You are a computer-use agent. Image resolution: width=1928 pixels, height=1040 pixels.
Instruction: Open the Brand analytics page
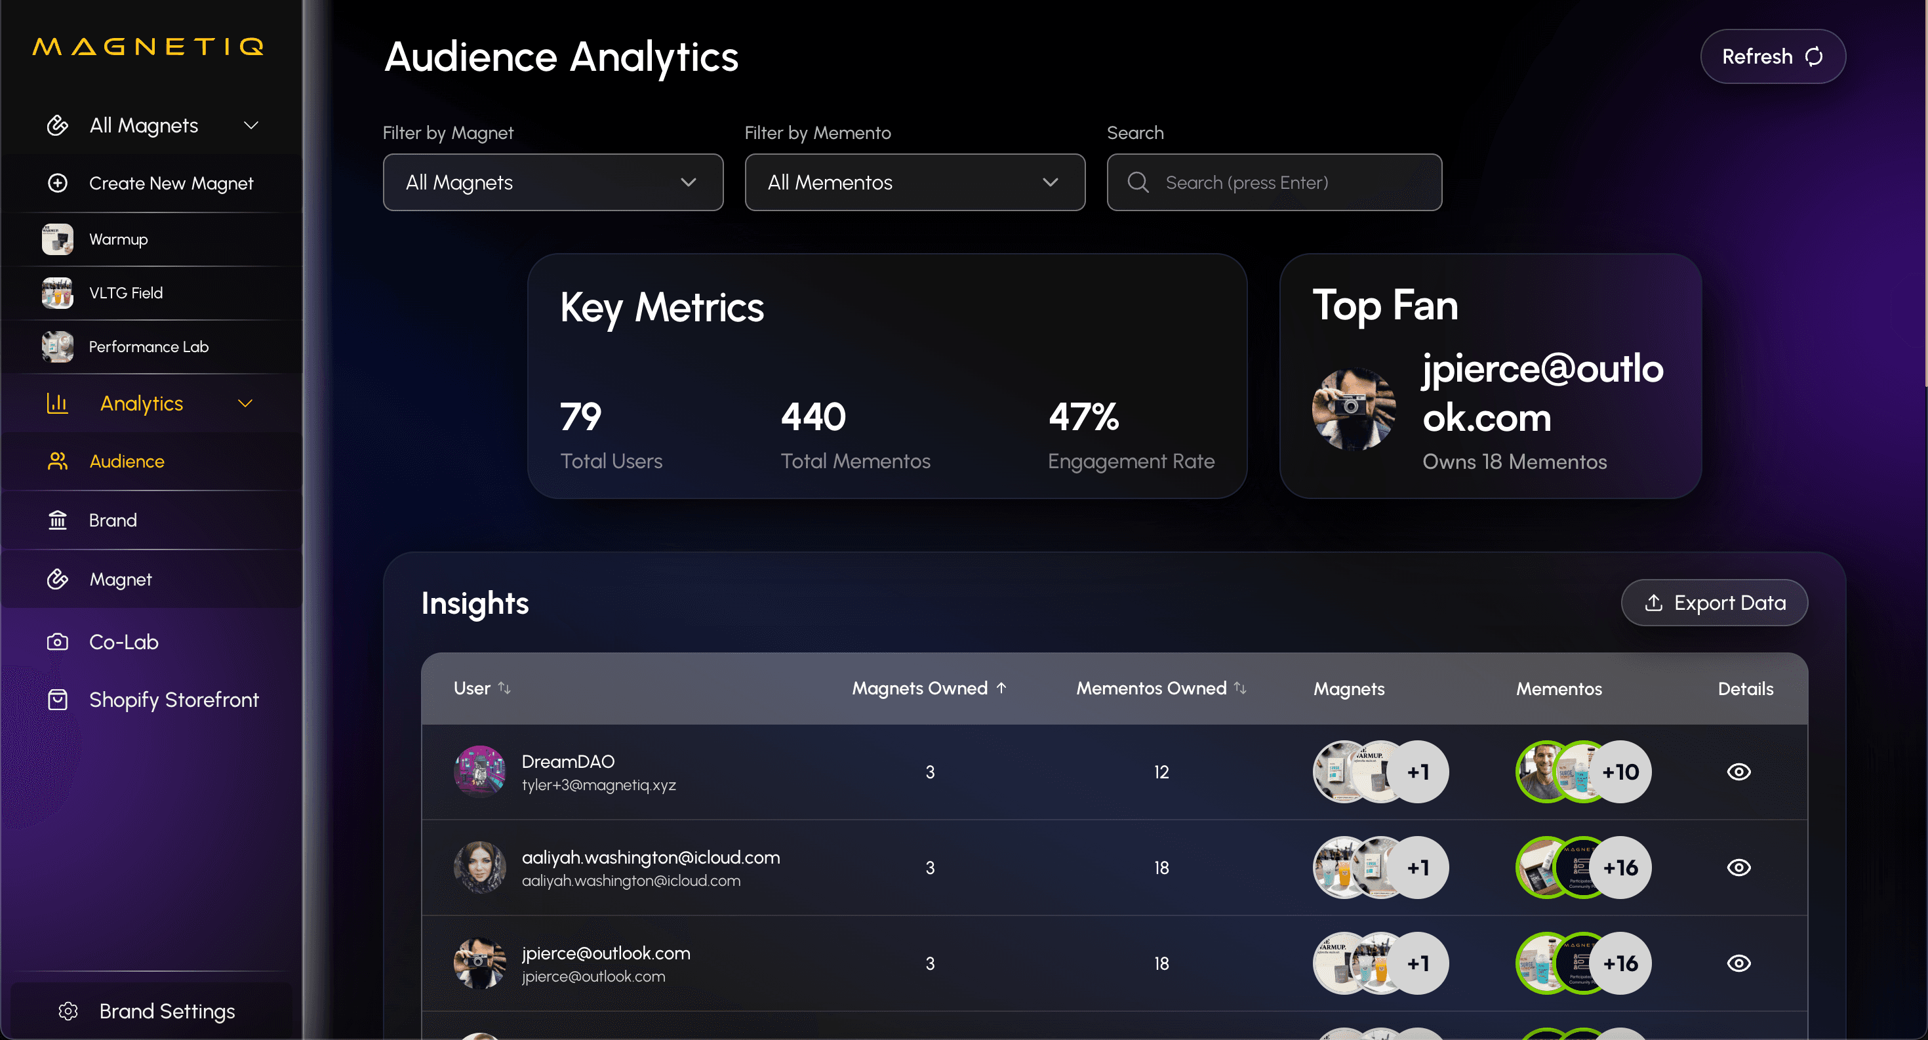152,520
